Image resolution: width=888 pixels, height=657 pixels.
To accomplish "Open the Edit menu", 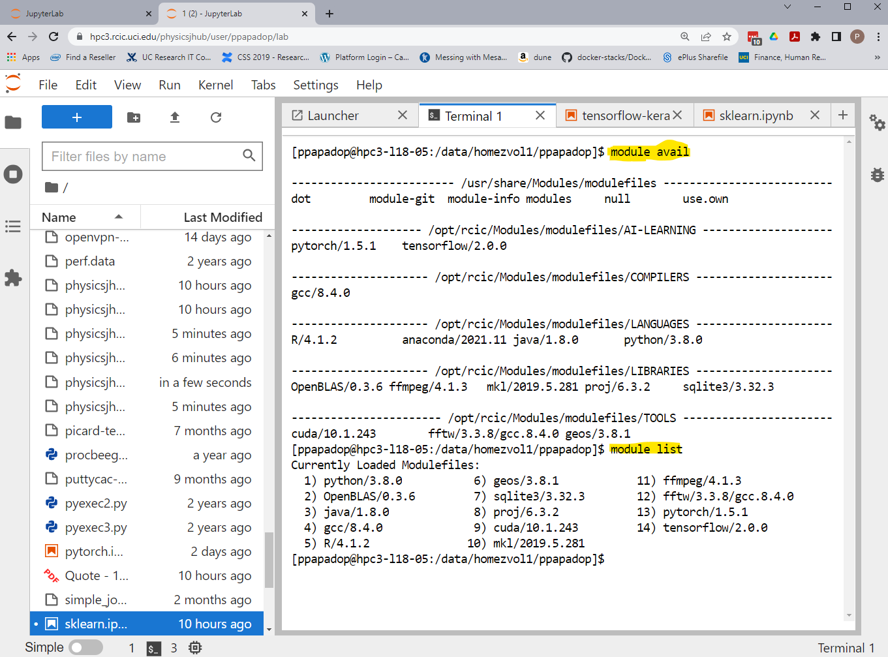I will tap(86, 85).
